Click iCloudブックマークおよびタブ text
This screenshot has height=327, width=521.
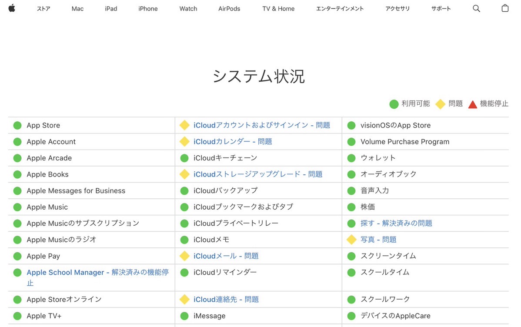click(x=244, y=207)
